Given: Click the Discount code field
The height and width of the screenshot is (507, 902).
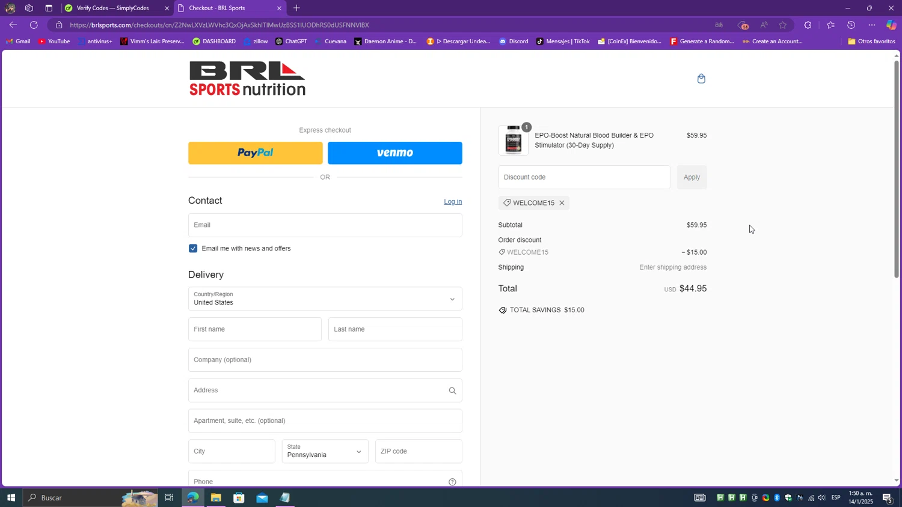Looking at the screenshot, I should pos(584,177).
